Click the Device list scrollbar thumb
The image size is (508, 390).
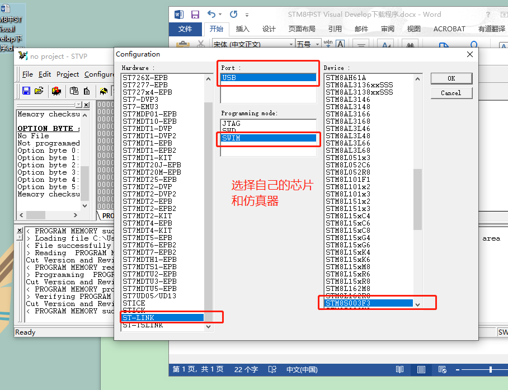tap(417, 199)
